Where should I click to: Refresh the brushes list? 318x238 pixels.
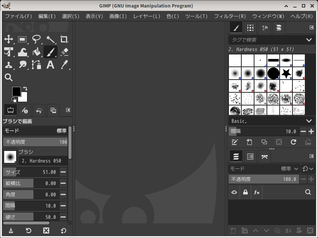coord(293,142)
